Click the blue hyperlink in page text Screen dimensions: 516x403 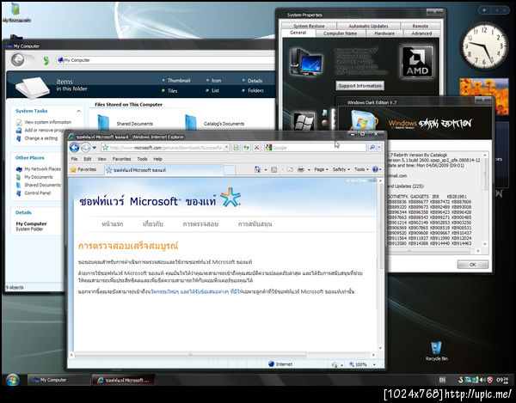tap(196, 291)
